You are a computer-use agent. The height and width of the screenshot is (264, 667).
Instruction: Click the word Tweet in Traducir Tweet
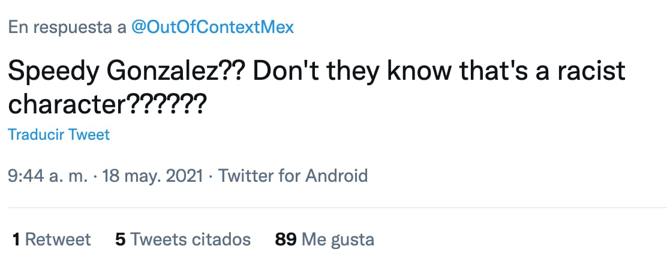(x=90, y=134)
